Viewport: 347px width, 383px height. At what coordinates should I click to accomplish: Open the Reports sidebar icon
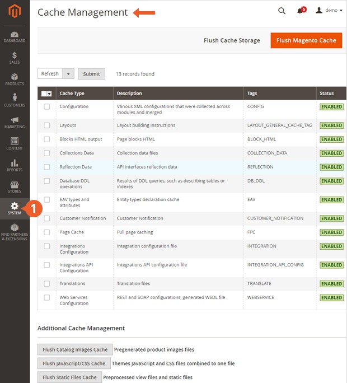(x=15, y=166)
